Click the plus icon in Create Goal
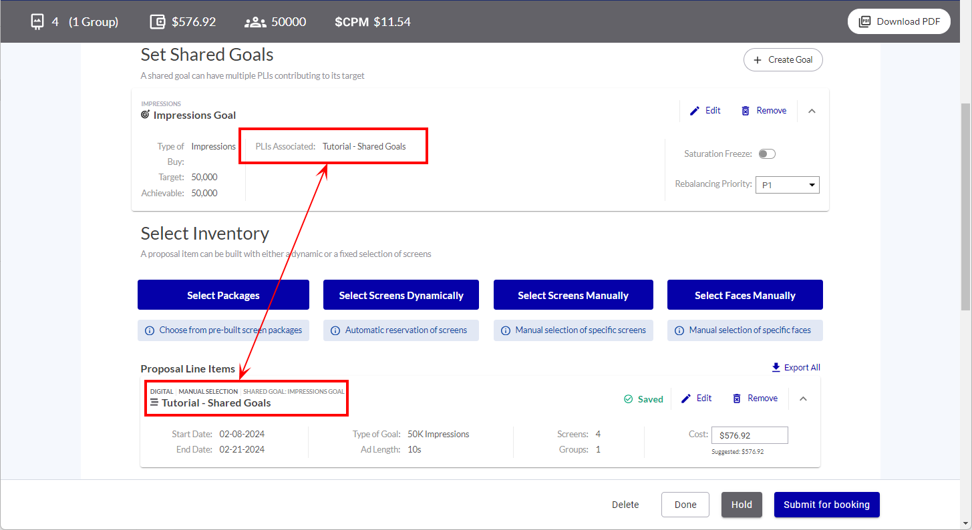 click(x=758, y=60)
